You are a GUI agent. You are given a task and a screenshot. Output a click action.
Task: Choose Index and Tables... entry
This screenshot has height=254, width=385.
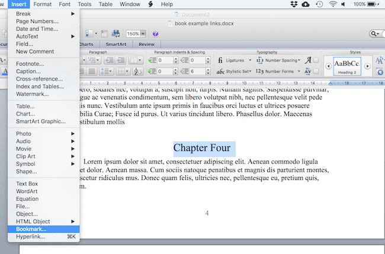pos(43,86)
